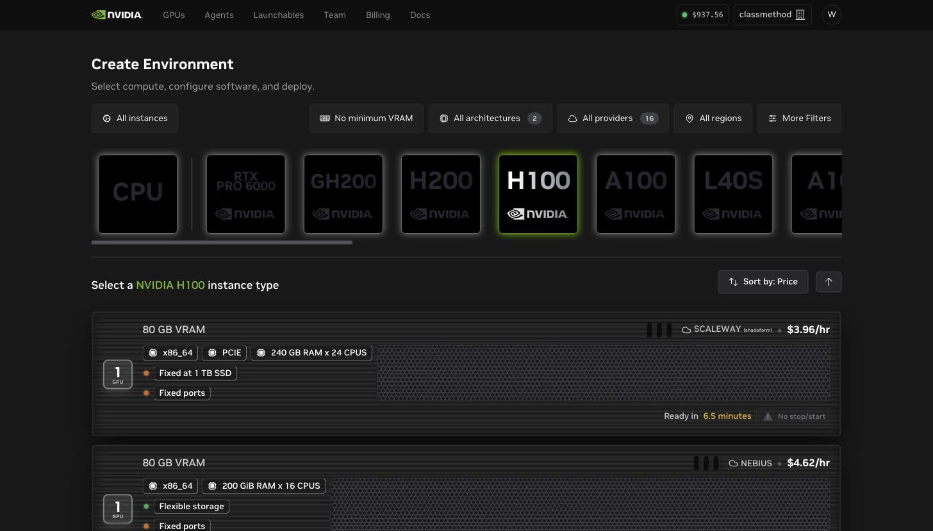This screenshot has width=933, height=531.
Task: Open the No minimum VRAM filter
Action: (367, 118)
